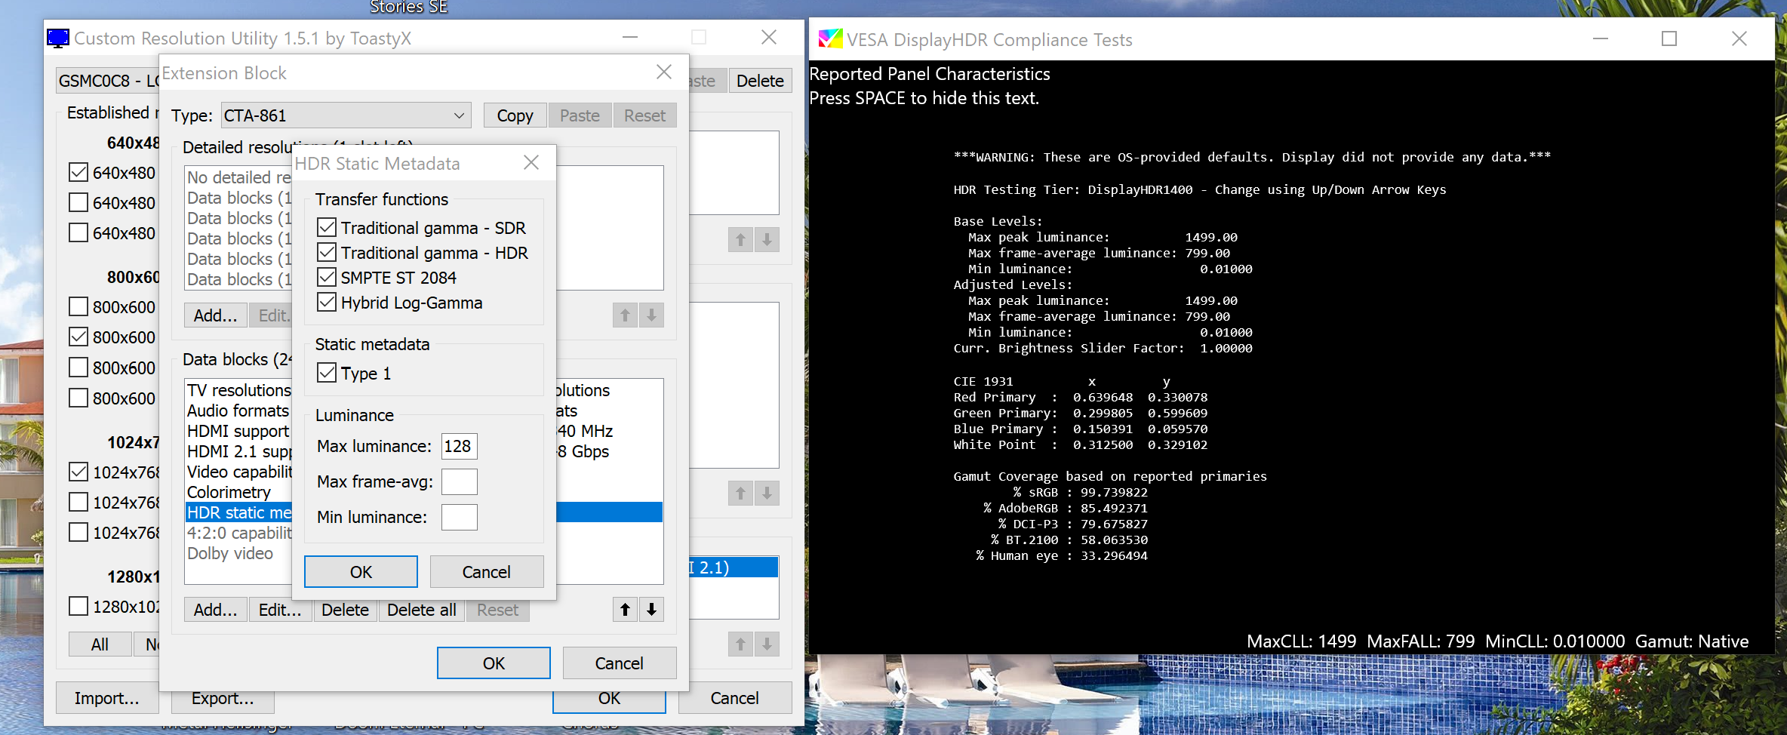Uncheck Traditional gamma - SDR
Viewport: 1787px width, 735px height.
coord(327,227)
